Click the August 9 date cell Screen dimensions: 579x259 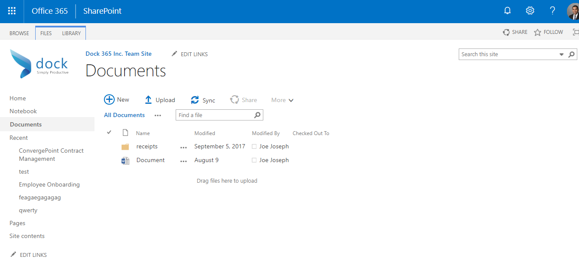pyautogui.click(x=207, y=160)
